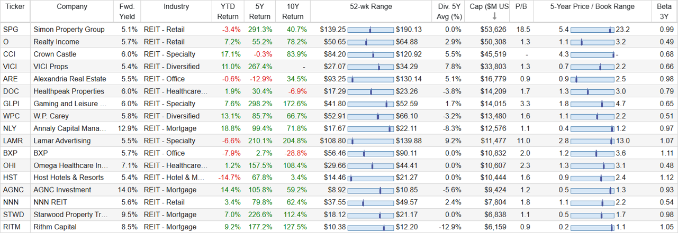Select the RITM ticker cell

pyautogui.click(x=15, y=227)
